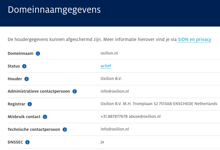This screenshot has height=150, width=220.
Task: Click the technical contact email info@oxilion.nl
Action: click(x=115, y=129)
